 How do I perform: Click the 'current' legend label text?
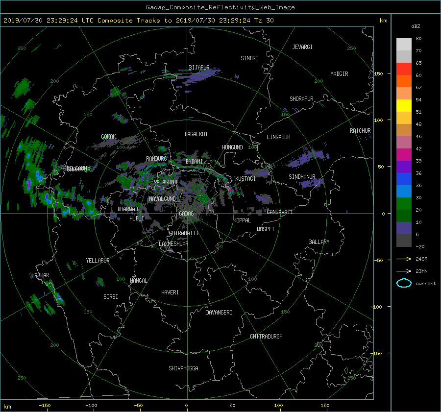426,284
